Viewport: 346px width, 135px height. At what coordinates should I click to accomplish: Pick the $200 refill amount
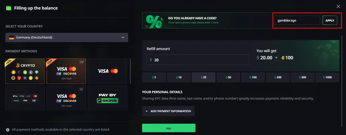click(278, 77)
